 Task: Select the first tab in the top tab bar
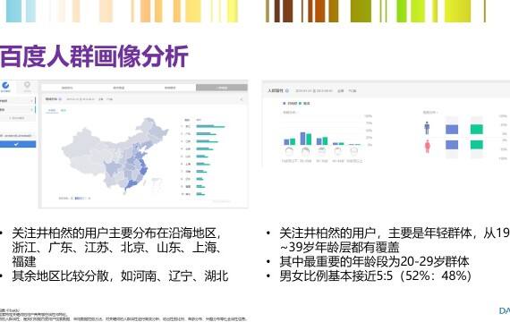67,88
